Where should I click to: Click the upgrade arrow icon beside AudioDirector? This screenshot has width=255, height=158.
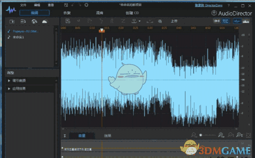pos(214,13)
